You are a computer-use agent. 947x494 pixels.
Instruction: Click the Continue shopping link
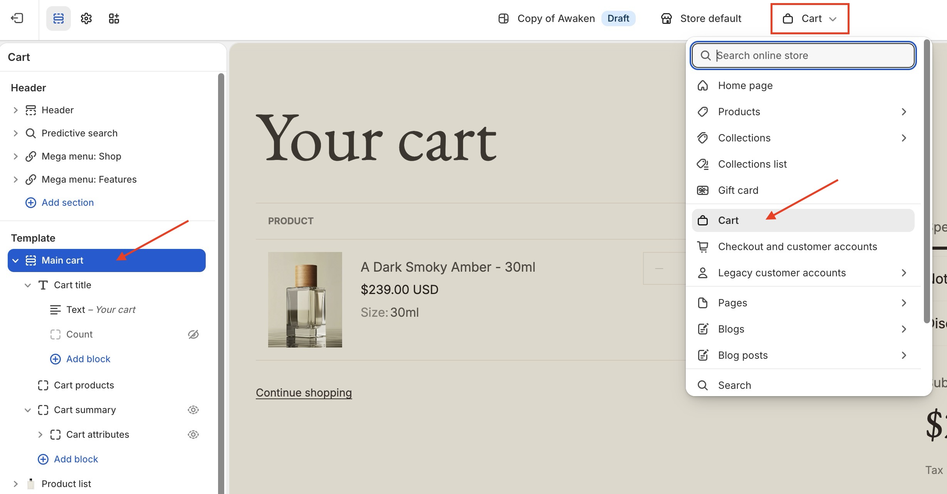point(304,393)
